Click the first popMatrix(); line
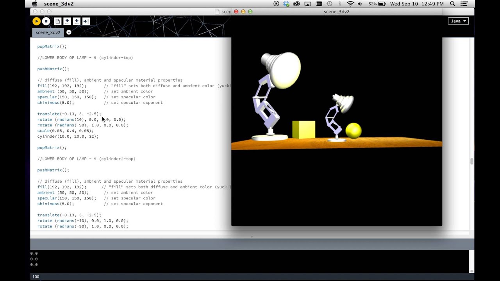Image resolution: width=500 pixels, height=281 pixels. pos(52,46)
